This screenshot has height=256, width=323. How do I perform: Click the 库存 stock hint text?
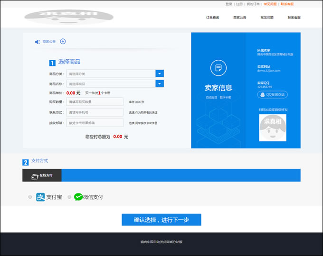coord(137,102)
